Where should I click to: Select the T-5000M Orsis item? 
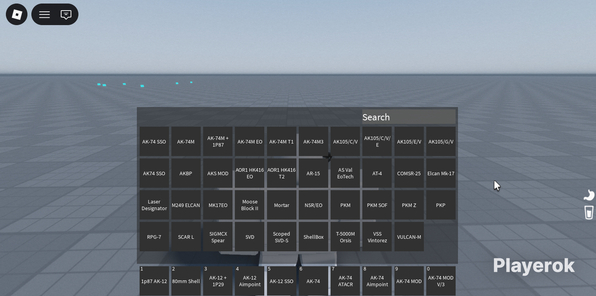pos(345,237)
